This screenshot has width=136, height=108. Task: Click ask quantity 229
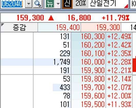[x=65, y=53]
